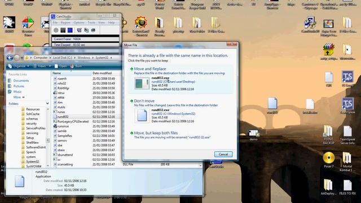The image size is (361, 203).
Task: Open recent pages dropdown beside Forward arrow
Action: coord(22,58)
